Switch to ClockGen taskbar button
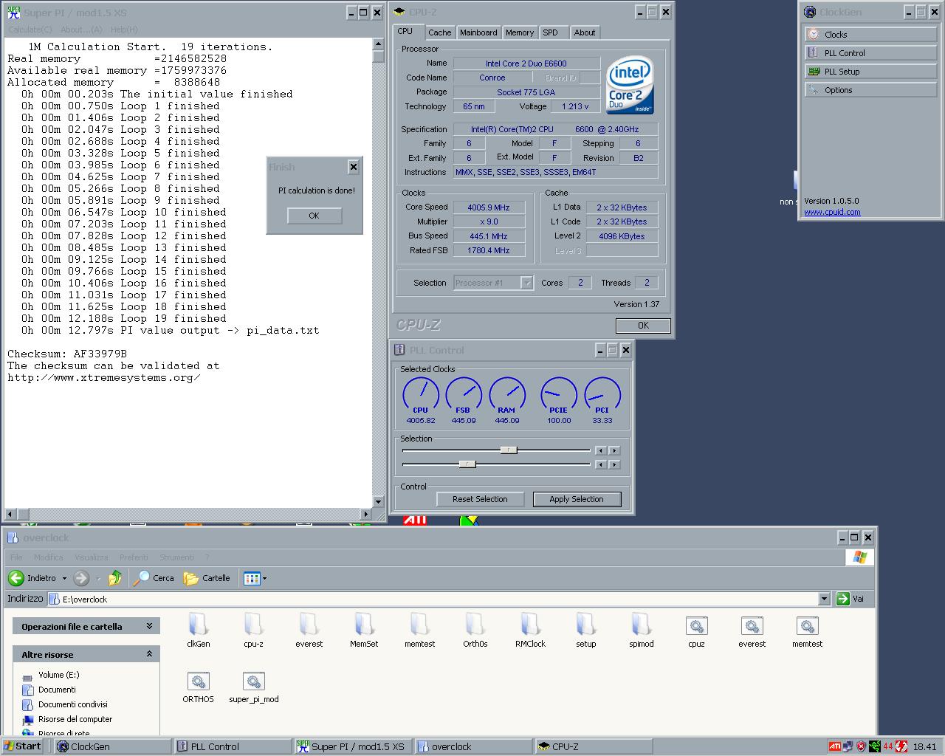Image resolution: width=945 pixels, height=756 pixels. pos(113,746)
